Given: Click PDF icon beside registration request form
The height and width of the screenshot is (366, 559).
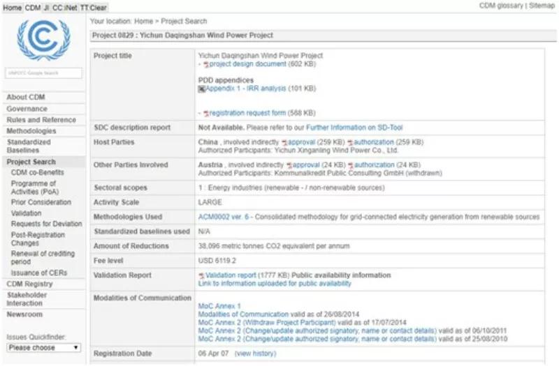Looking at the screenshot, I should [x=206, y=113].
